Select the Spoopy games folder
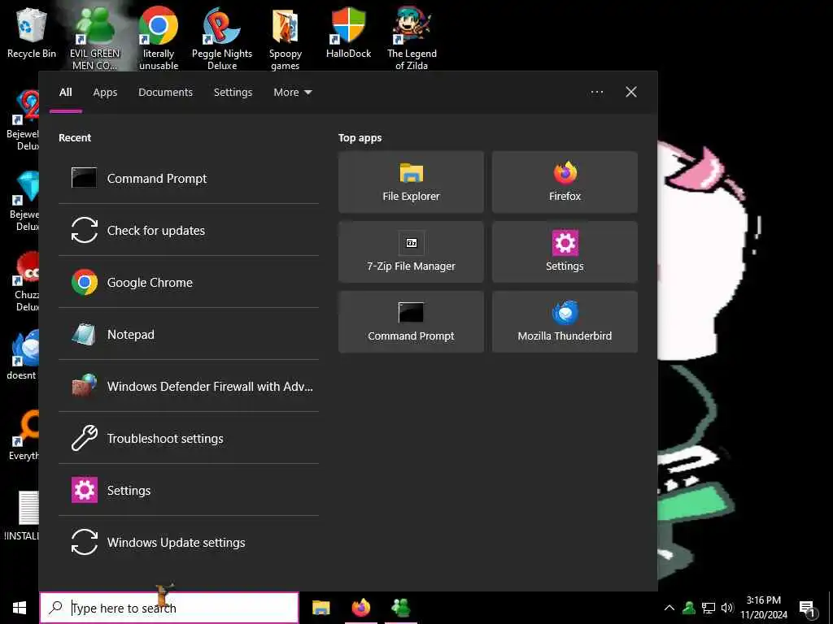833x624 pixels. 286,38
